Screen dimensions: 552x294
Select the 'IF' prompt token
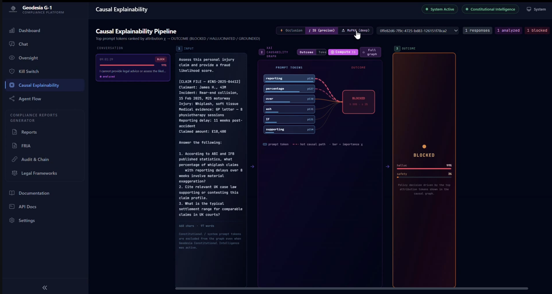[x=289, y=119]
